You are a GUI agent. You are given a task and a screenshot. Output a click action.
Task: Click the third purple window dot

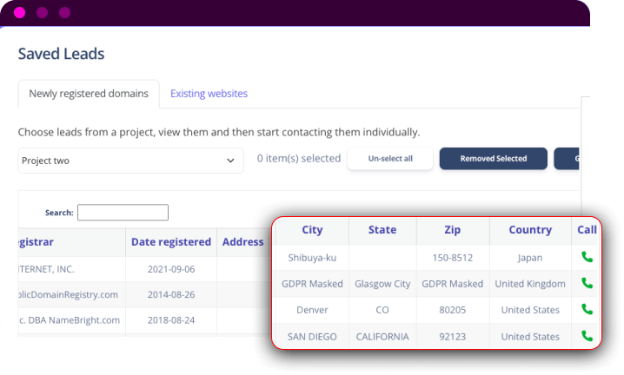[64, 13]
